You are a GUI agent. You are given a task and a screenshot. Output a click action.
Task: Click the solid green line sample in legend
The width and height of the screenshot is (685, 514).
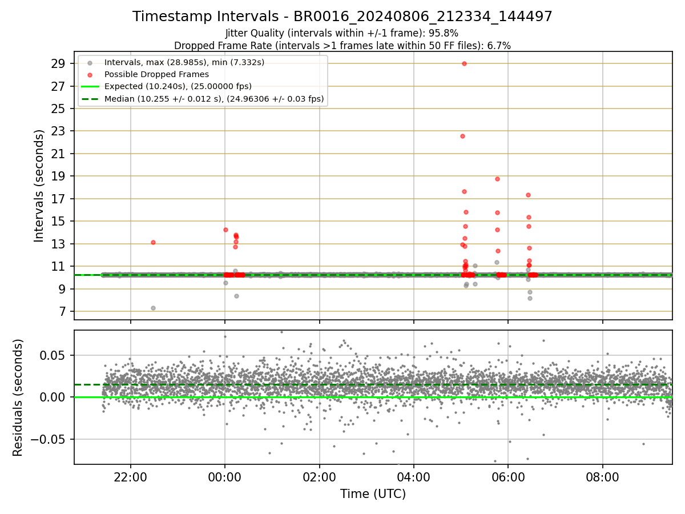[90, 86]
